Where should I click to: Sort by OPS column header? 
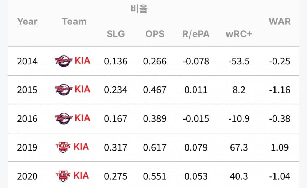click(155, 34)
